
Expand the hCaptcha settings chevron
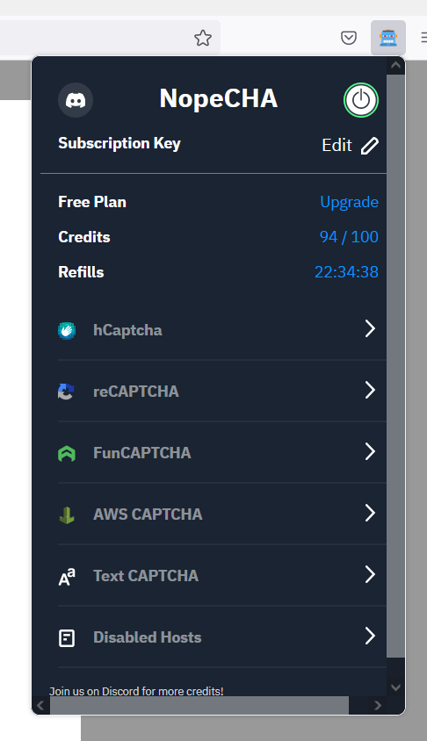[370, 328]
